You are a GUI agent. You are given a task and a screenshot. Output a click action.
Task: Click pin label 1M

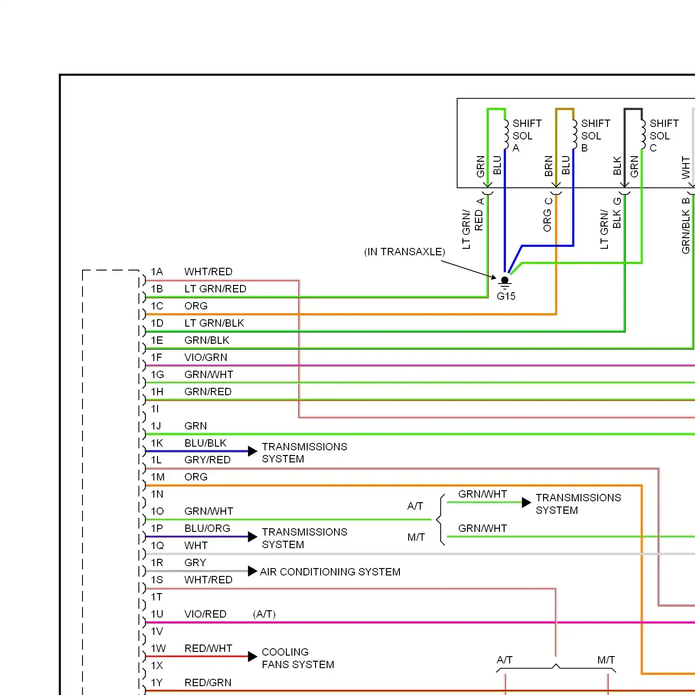[158, 477]
